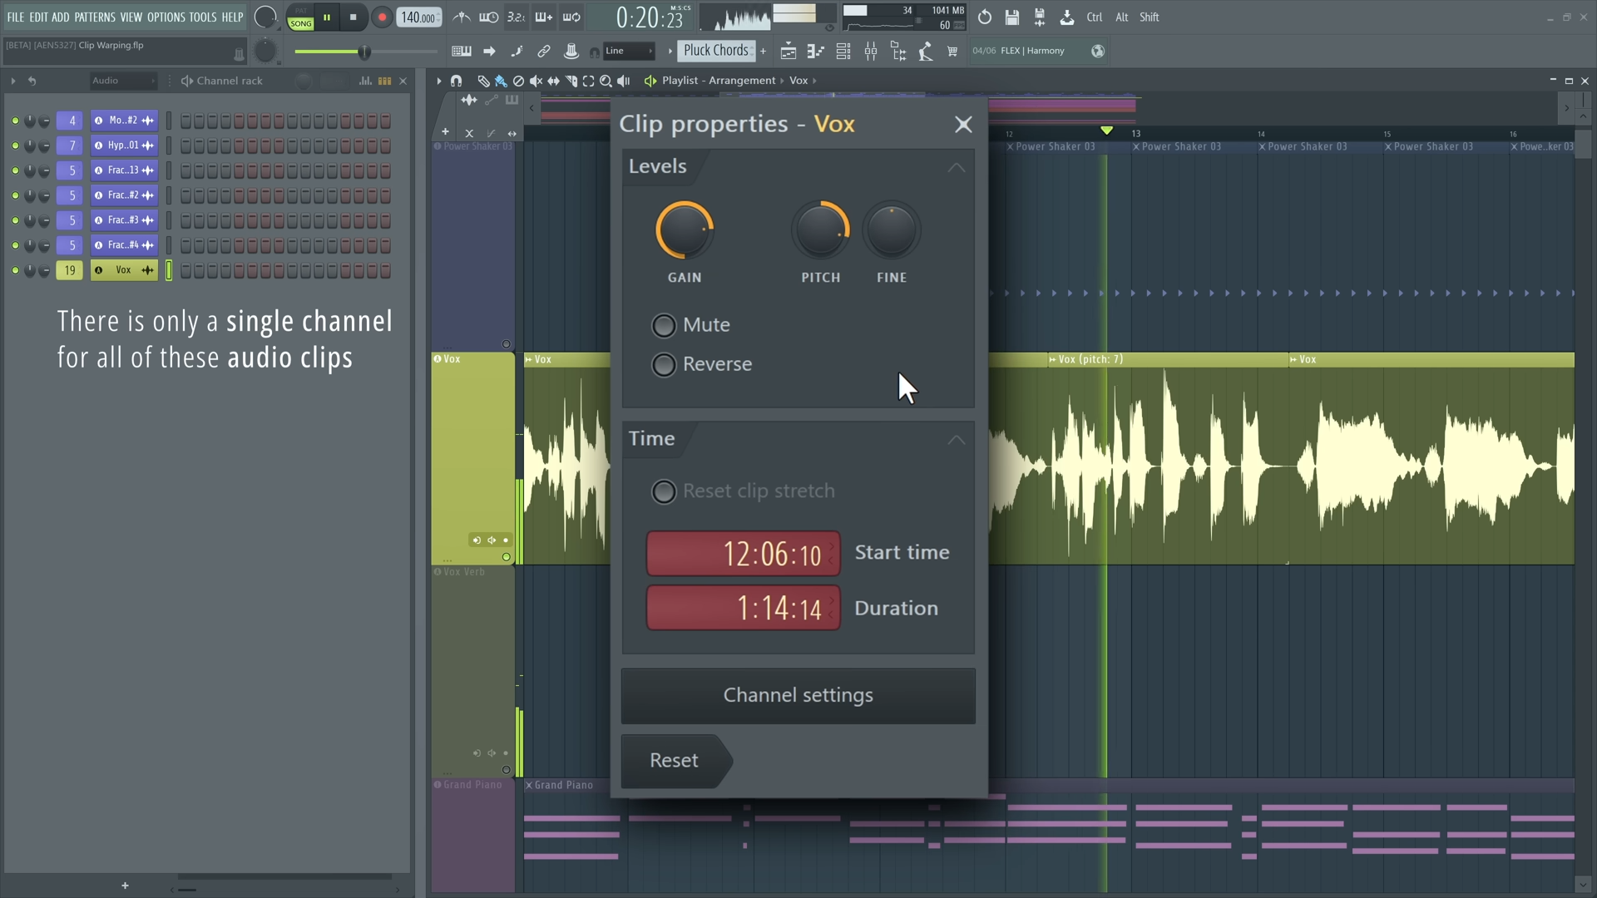
Task: Adjust the GAIN knob
Action: 685,230
